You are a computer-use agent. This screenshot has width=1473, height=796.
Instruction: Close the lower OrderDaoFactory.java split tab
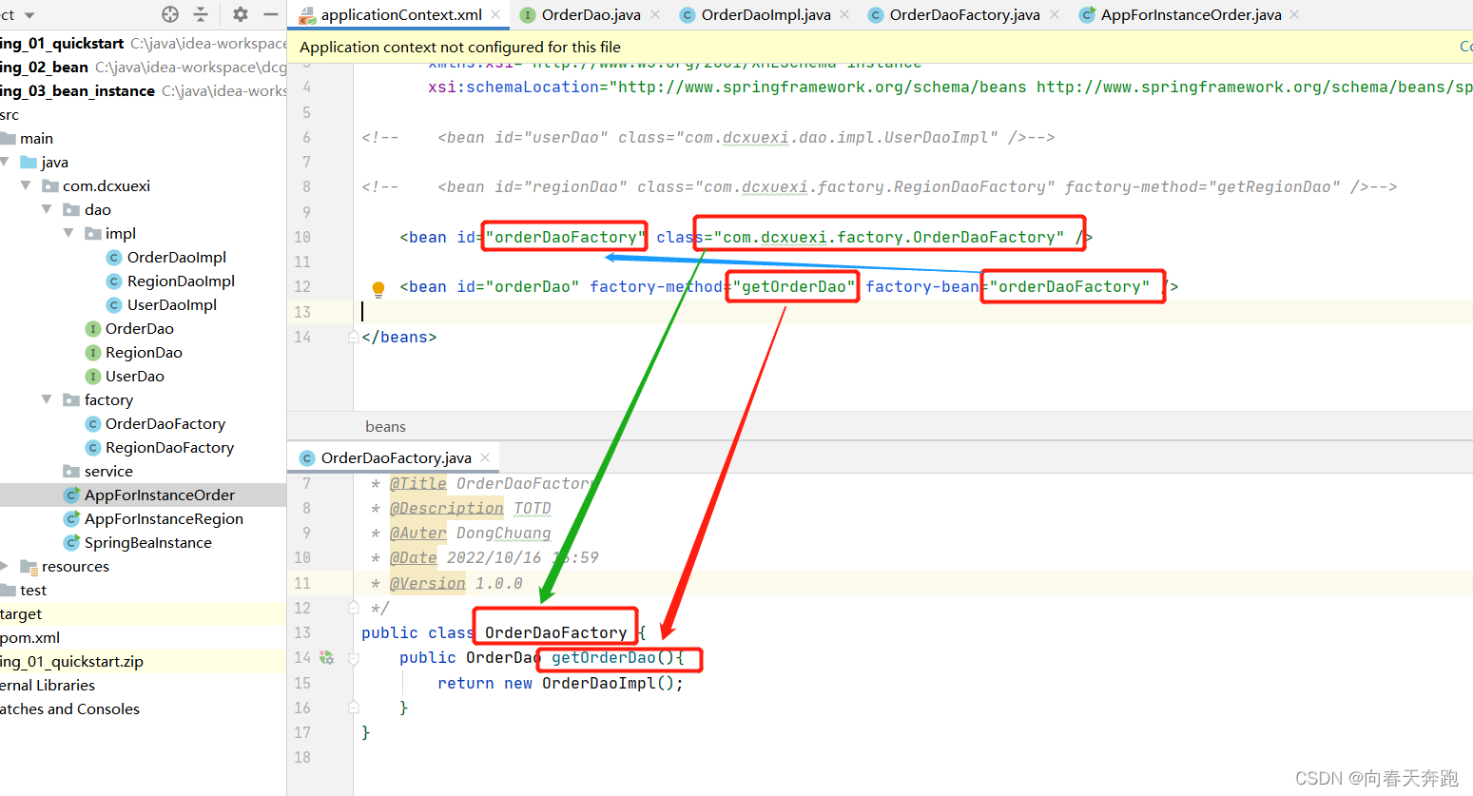click(x=485, y=457)
